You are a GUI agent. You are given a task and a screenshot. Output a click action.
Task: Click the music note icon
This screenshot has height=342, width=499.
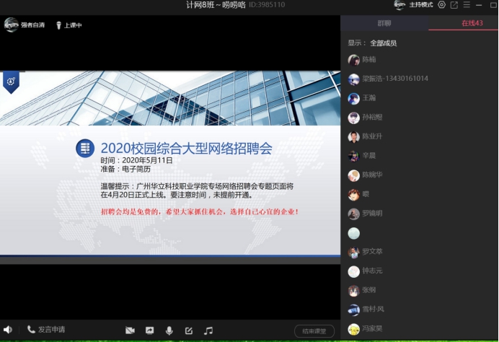(208, 330)
